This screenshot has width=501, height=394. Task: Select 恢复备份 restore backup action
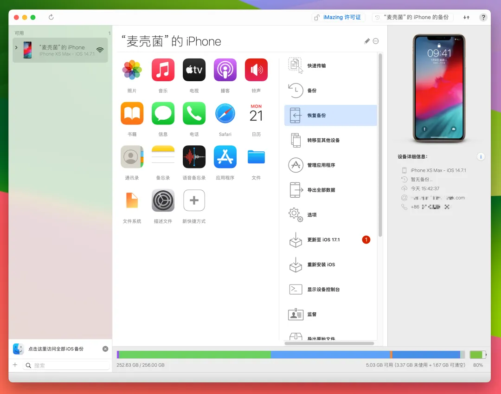(x=330, y=116)
